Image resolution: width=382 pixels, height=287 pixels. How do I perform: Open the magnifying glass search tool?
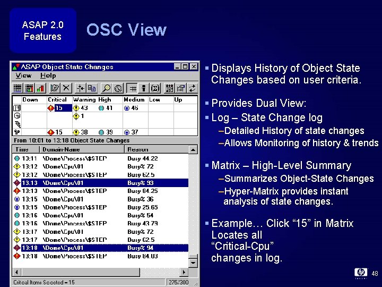coord(106,88)
